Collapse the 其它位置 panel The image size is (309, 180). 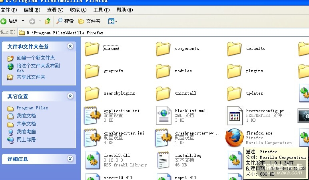coord(70,96)
